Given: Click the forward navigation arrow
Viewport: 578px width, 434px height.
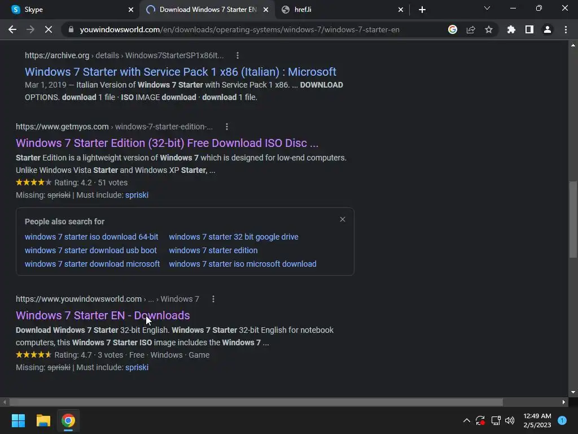Looking at the screenshot, I should point(30,29).
